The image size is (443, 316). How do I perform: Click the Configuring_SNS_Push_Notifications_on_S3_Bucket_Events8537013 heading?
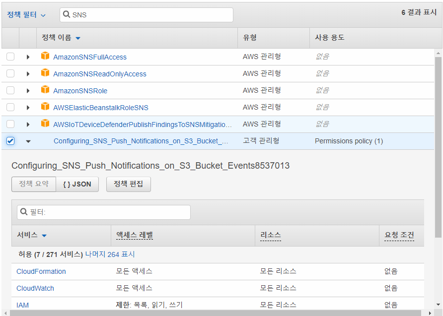click(150, 166)
